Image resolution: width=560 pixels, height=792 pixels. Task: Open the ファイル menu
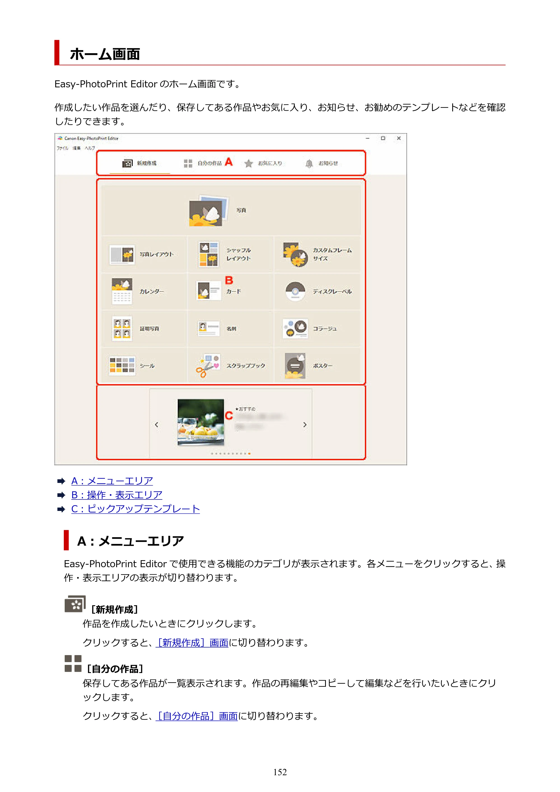click(62, 148)
